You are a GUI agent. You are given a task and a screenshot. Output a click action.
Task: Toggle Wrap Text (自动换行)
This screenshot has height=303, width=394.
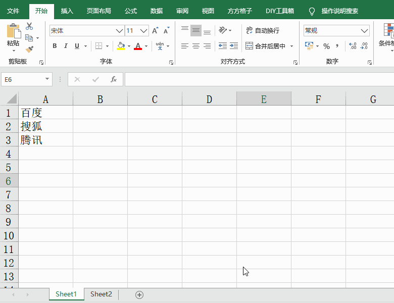tap(262, 31)
